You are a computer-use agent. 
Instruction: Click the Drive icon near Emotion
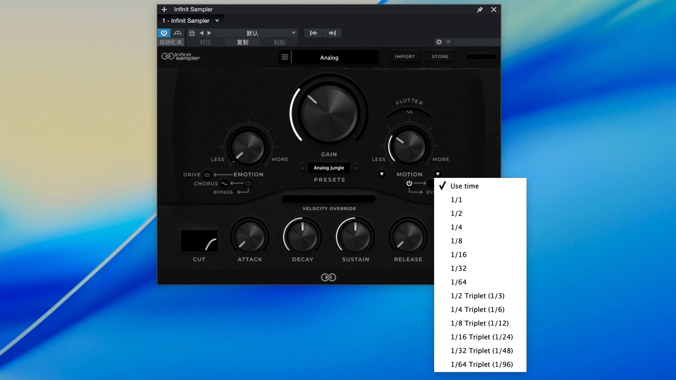coord(207,175)
